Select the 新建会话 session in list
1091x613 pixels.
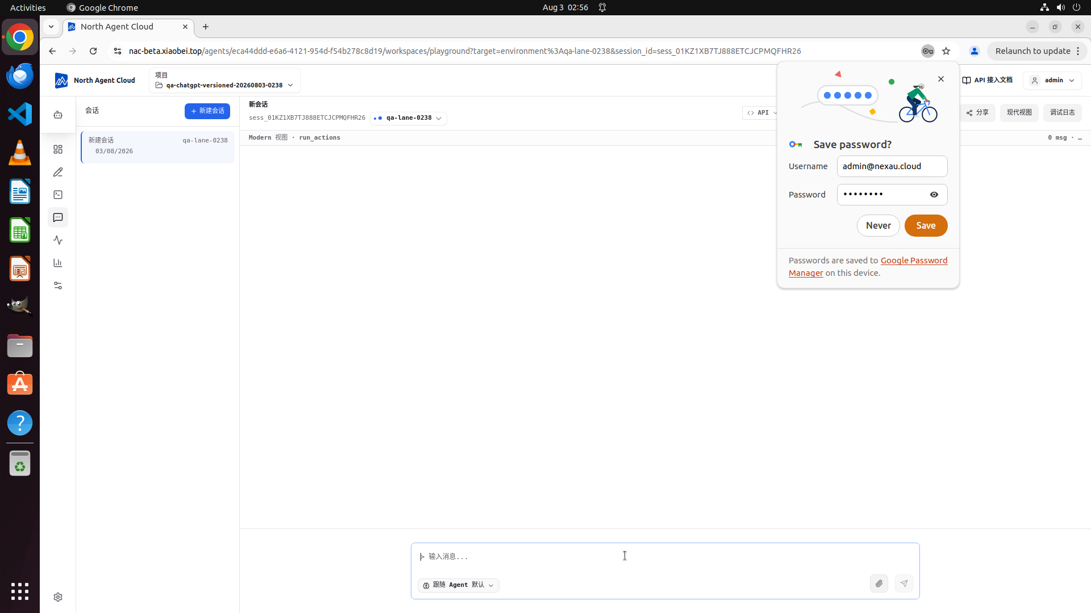(157, 146)
